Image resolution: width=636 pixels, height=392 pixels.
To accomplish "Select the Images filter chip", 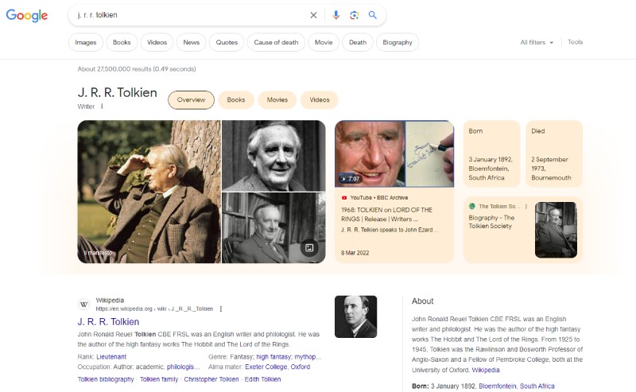I will pos(86,42).
